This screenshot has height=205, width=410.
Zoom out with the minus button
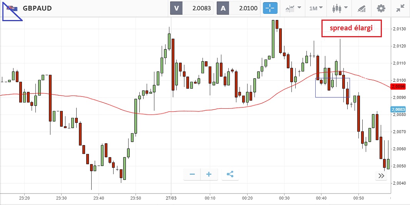pos(192,174)
